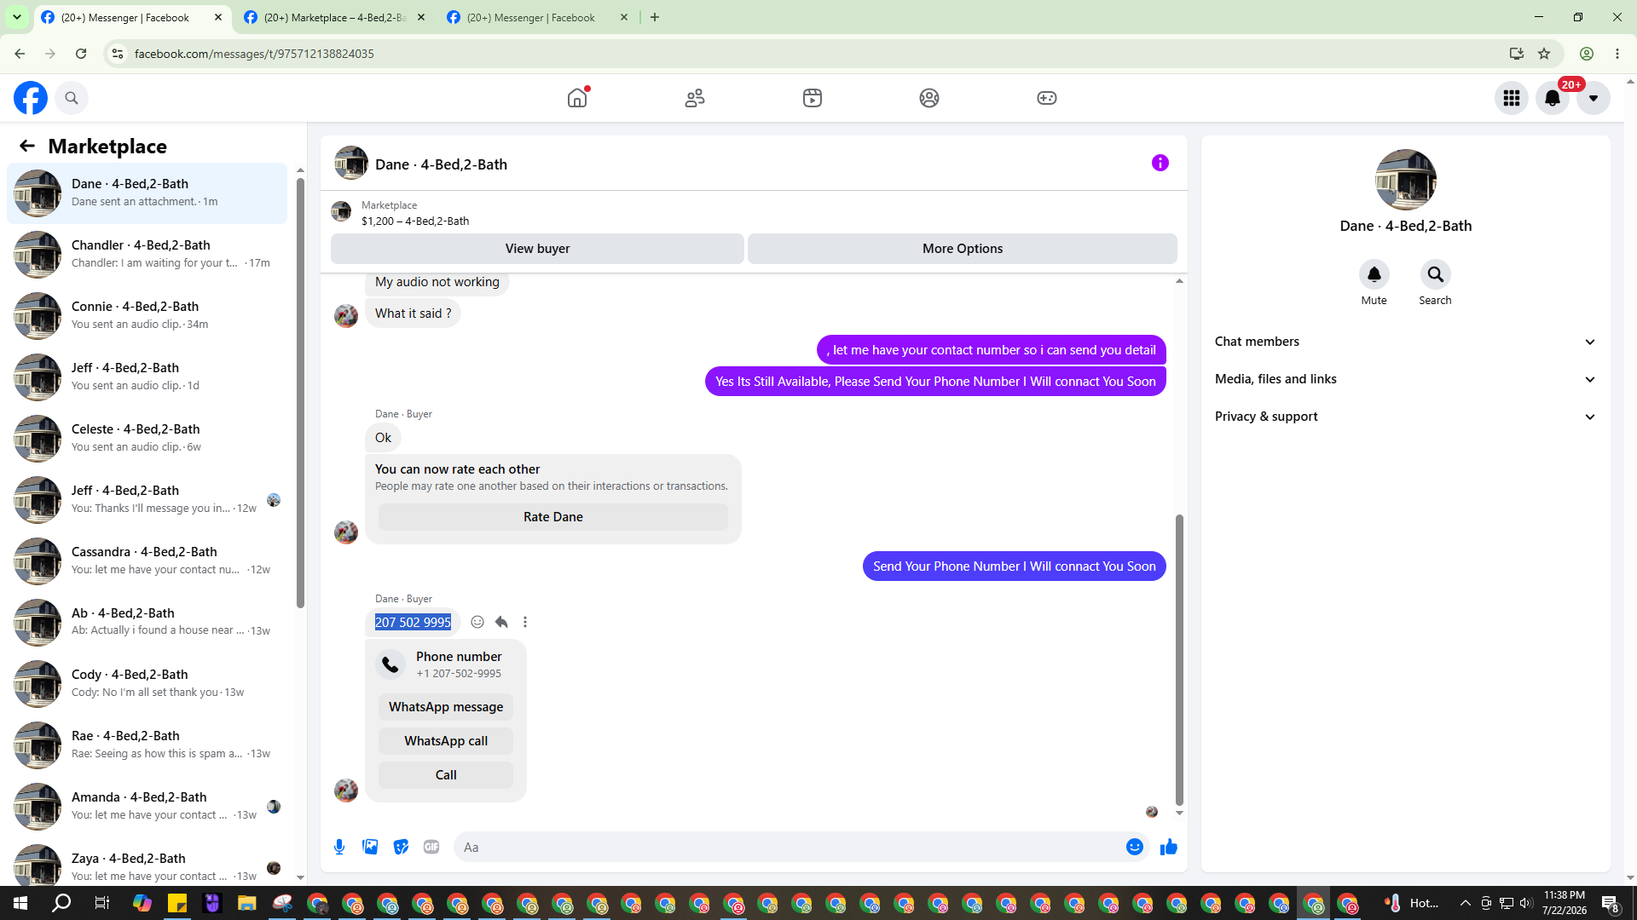Viewport: 1637px width, 920px height.
Task: Bookmark this page with the star
Action: (1544, 54)
